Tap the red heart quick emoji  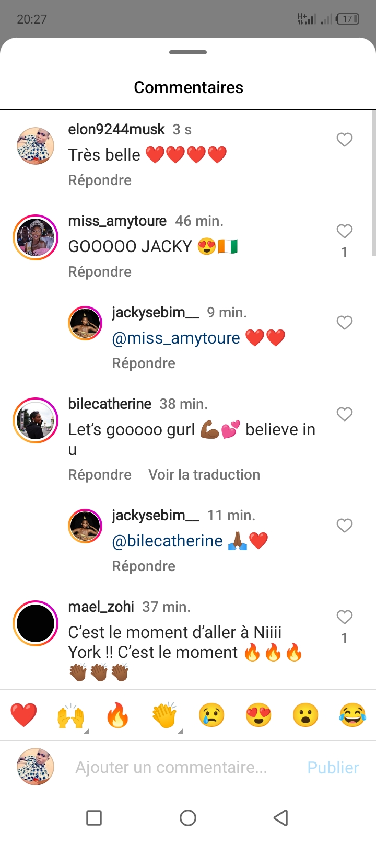click(x=23, y=715)
